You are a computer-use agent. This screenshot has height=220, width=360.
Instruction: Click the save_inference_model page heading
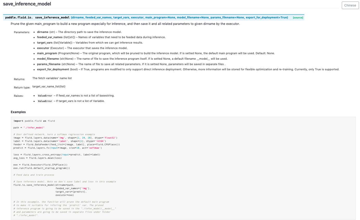27,4
